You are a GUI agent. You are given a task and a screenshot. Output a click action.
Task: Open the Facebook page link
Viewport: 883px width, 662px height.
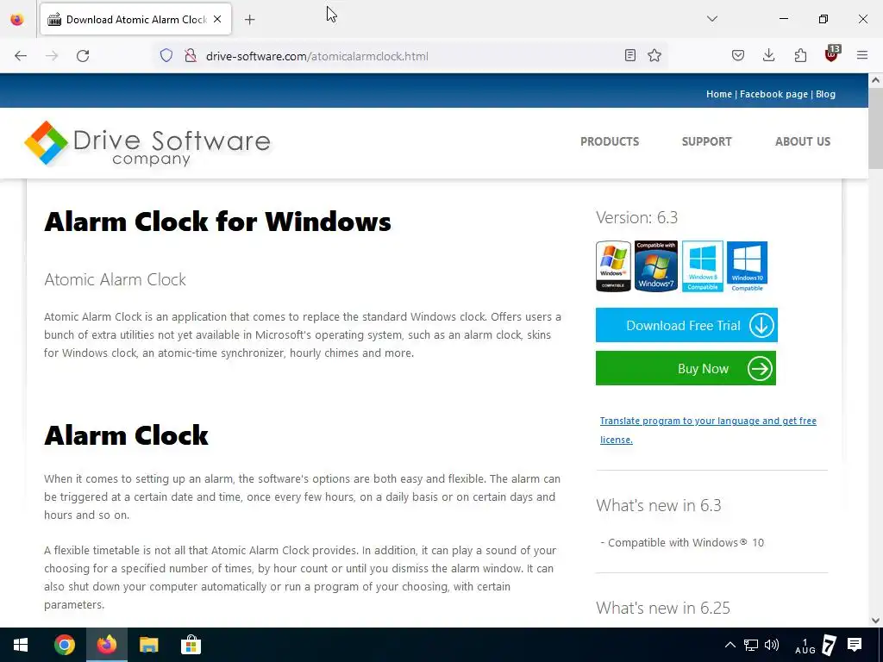click(x=773, y=94)
